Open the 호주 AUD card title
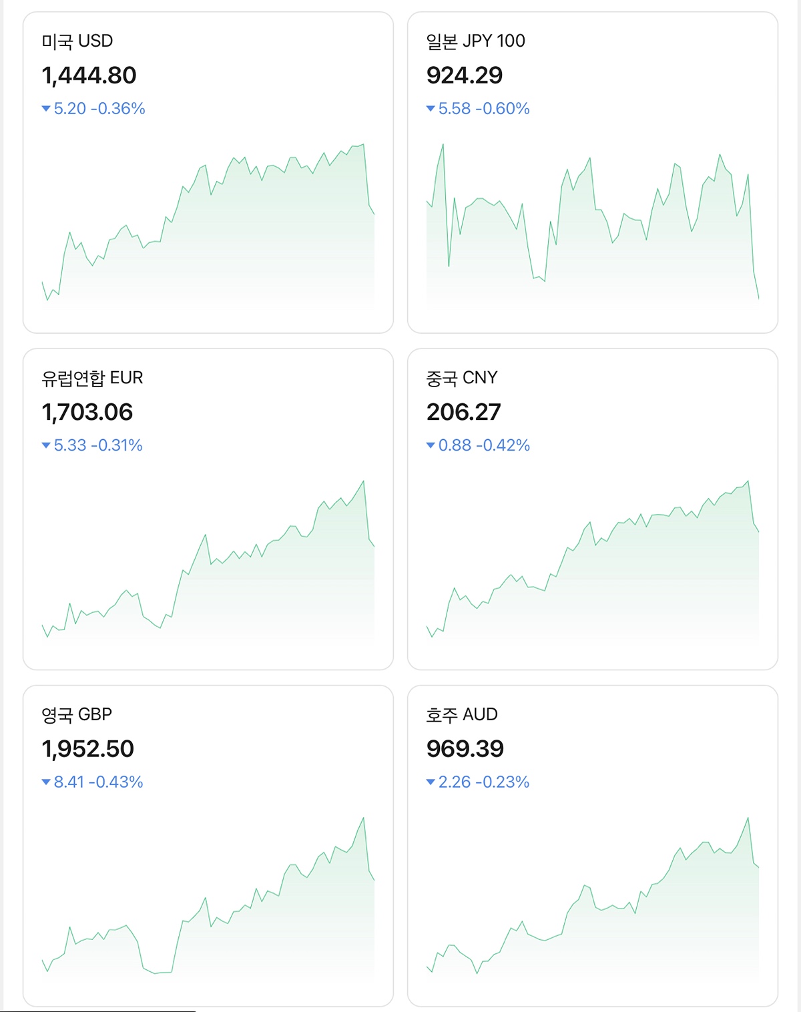 click(462, 714)
